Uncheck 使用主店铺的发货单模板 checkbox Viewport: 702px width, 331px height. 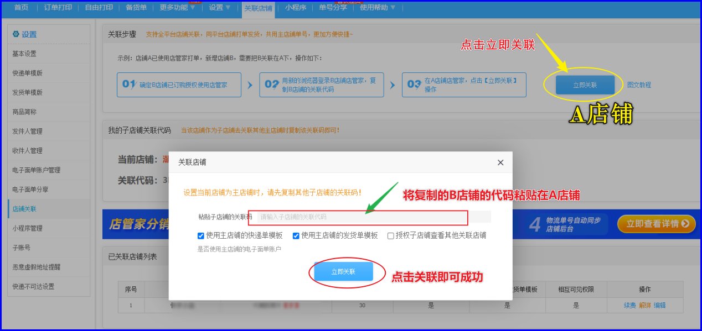(x=296, y=235)
